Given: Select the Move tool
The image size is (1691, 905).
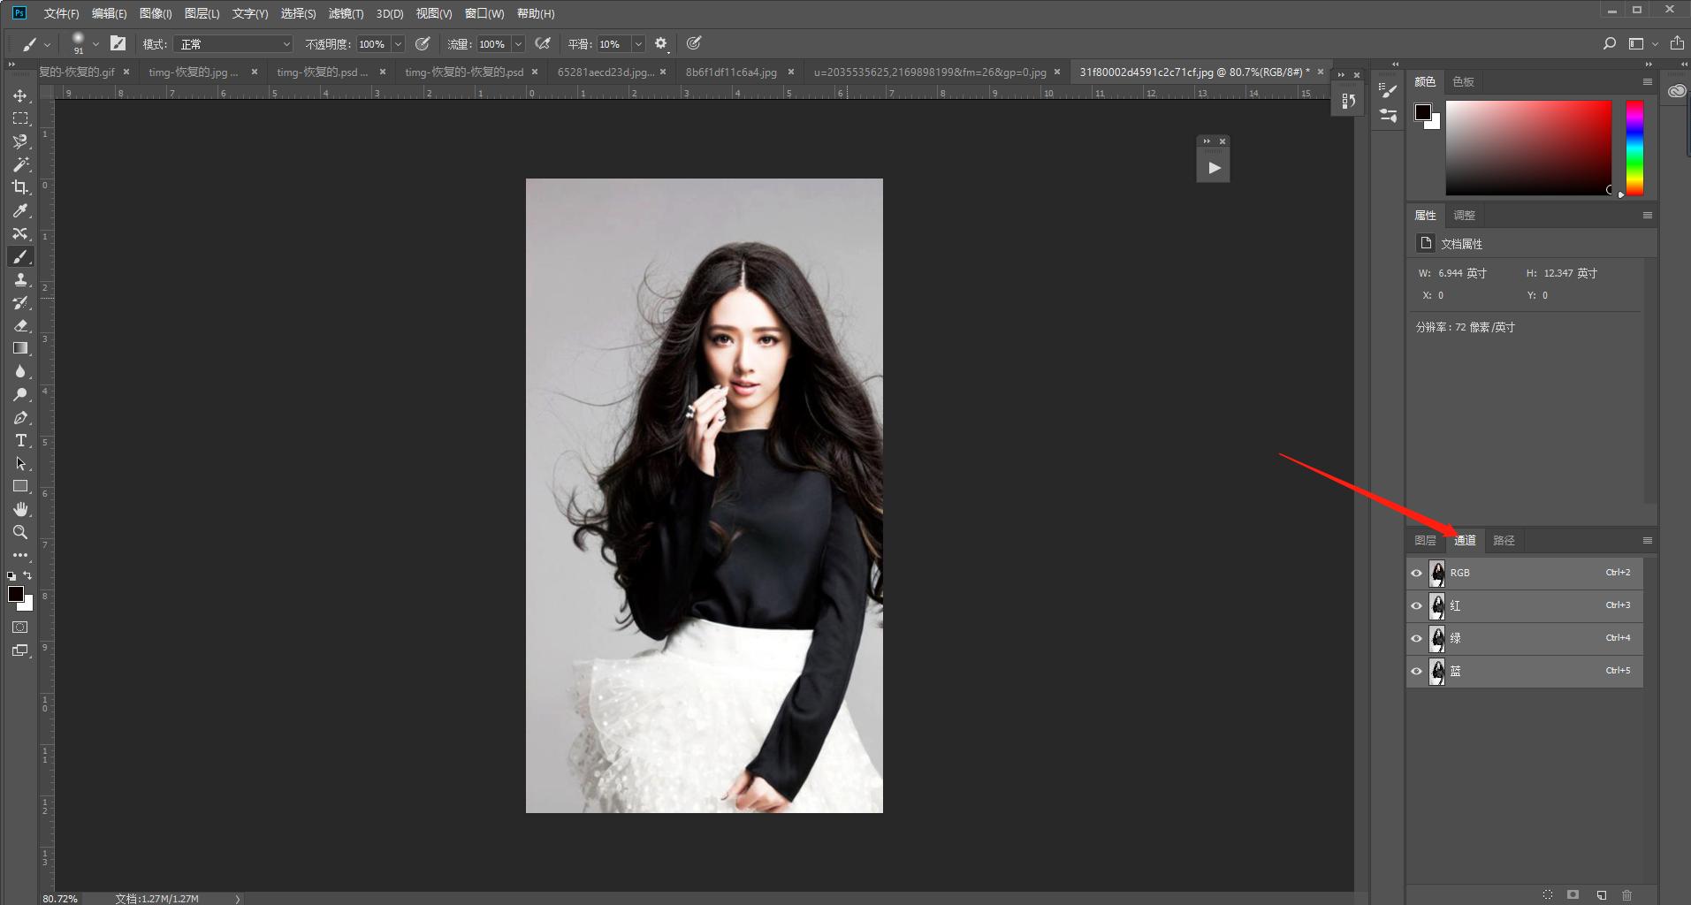Looking at the screenshot, I should pyautogui.click(x=19, y=95).
